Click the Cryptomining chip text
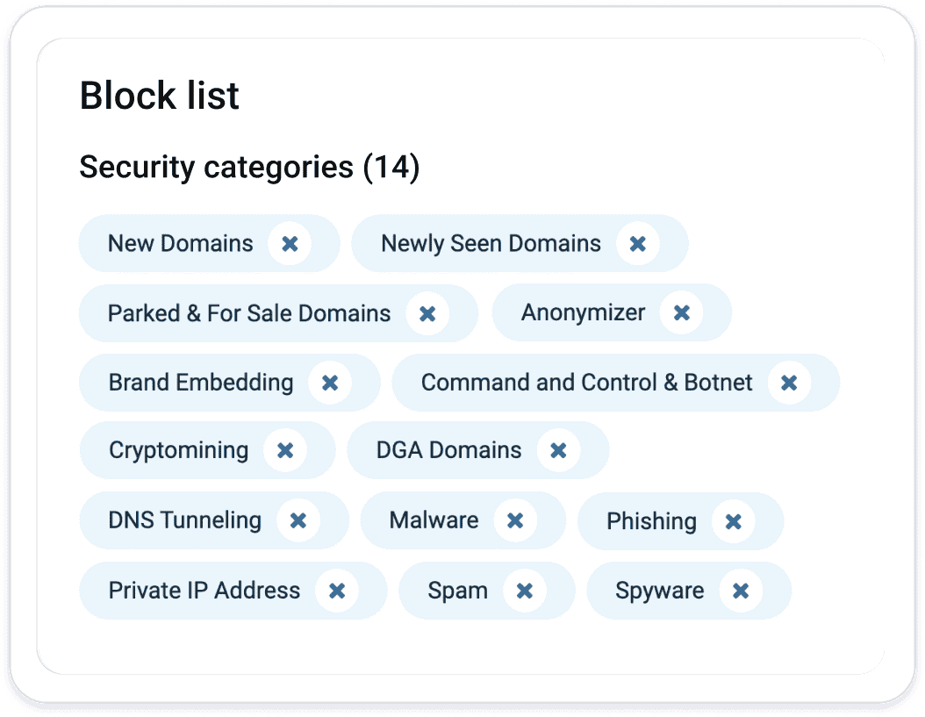 [179, 451]
